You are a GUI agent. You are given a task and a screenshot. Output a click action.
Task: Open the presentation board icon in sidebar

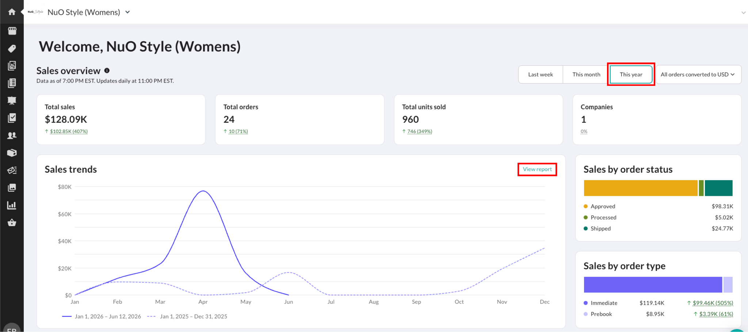[x=12, y=100]
